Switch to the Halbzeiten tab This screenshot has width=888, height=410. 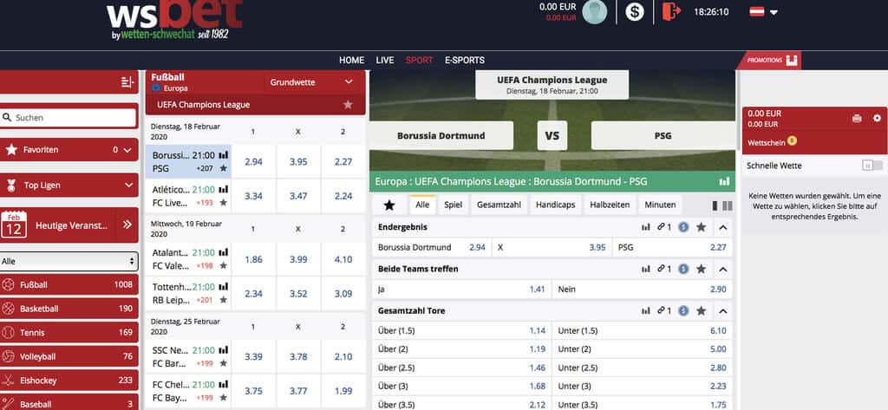tap(610, 205)
